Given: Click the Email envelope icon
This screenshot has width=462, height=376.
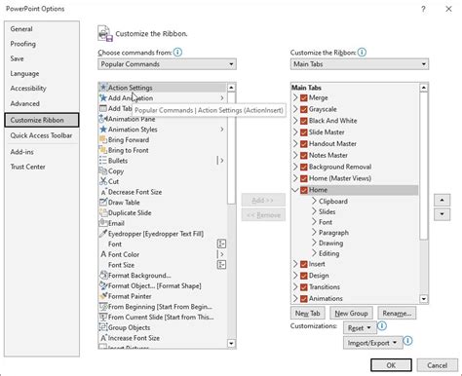Looking at the screenshot, I should 103,223.
